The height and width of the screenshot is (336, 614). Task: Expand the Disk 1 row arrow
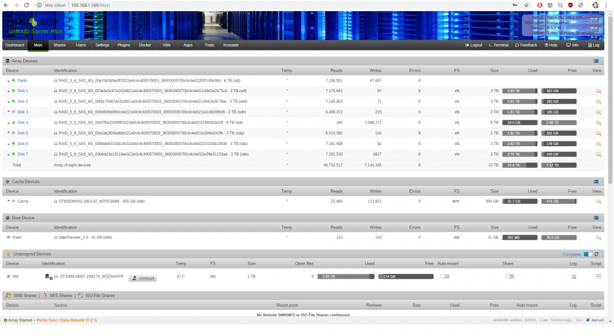8,92
